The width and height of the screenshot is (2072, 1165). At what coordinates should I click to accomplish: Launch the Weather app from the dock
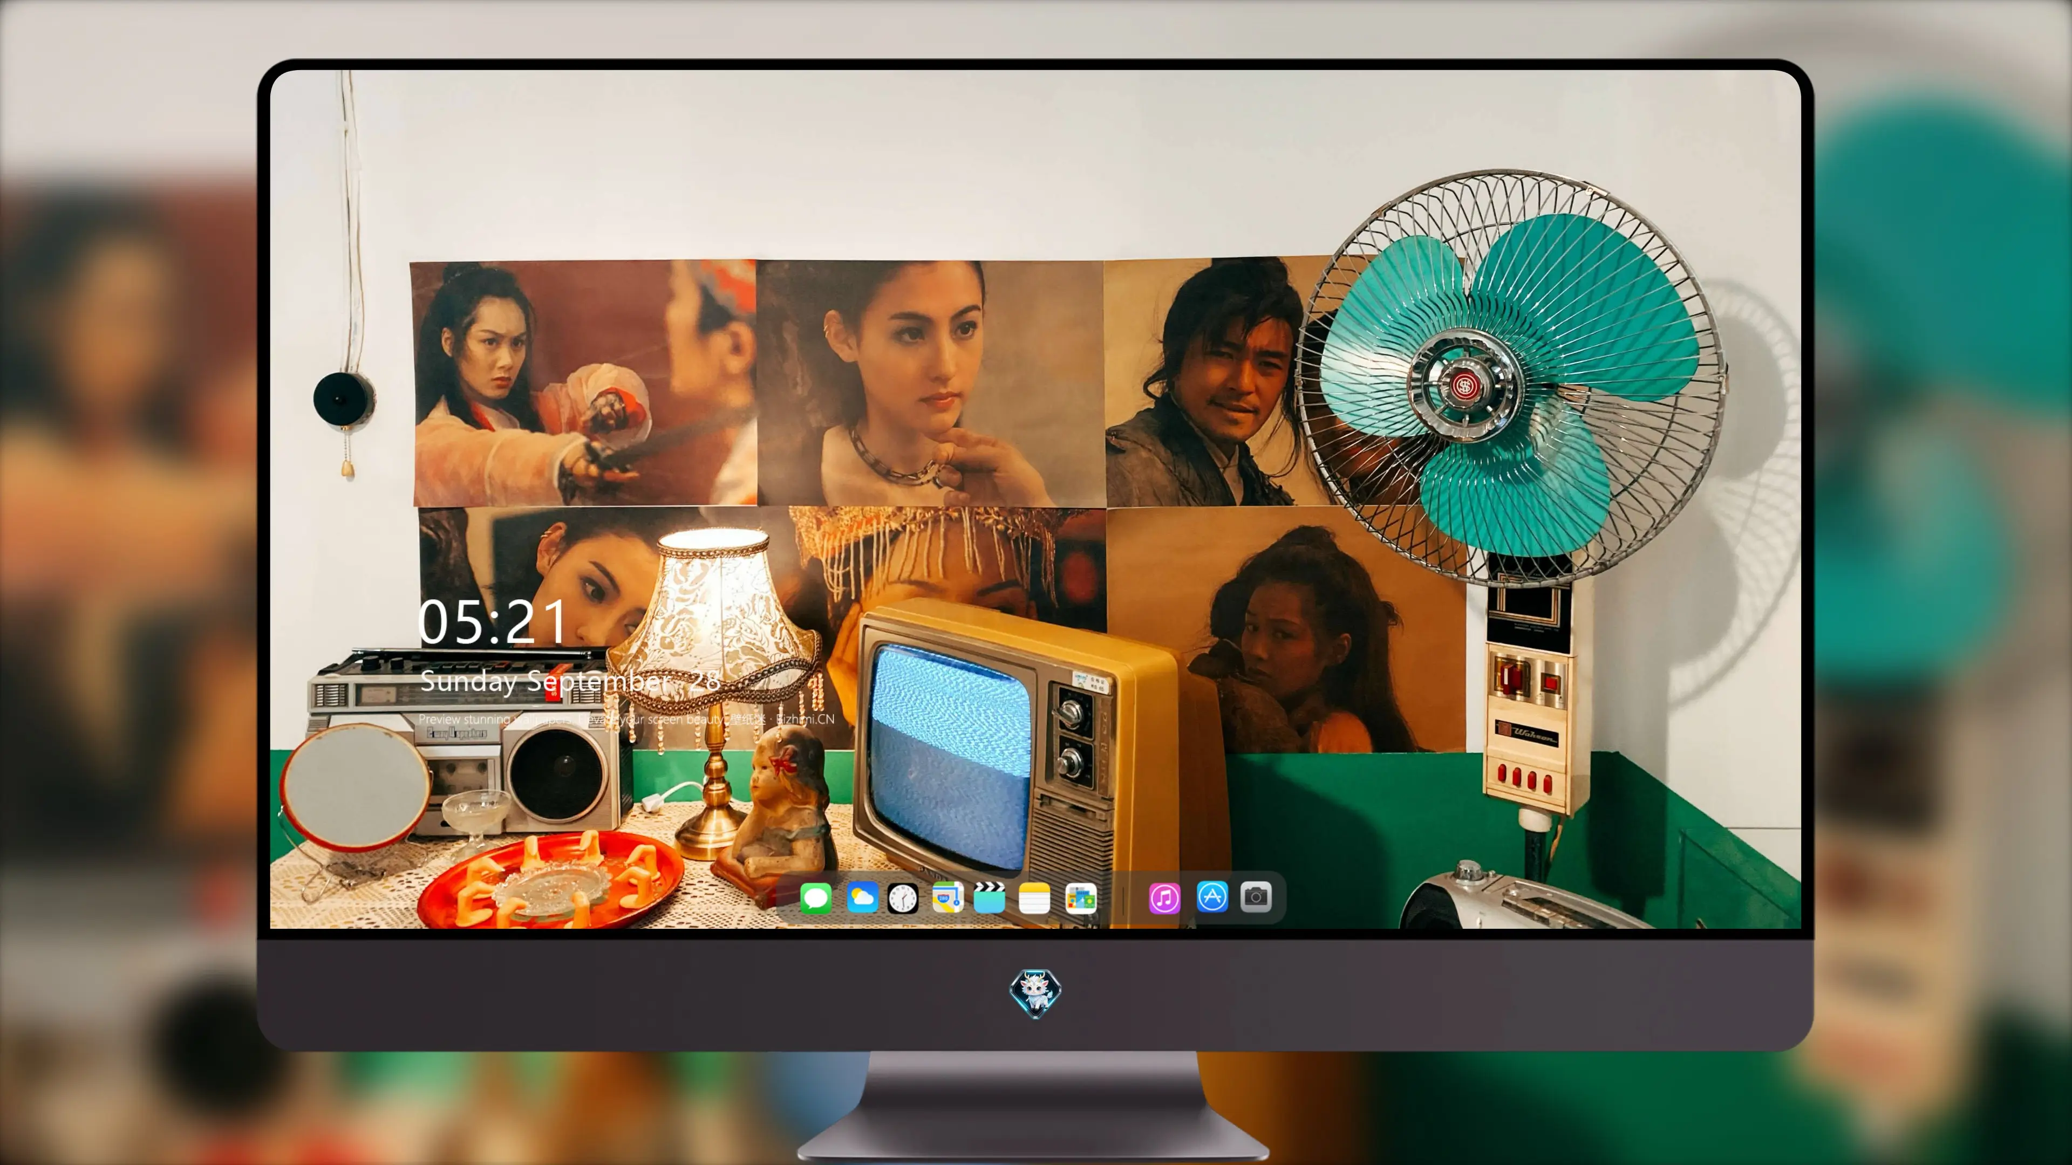(862, 897)
